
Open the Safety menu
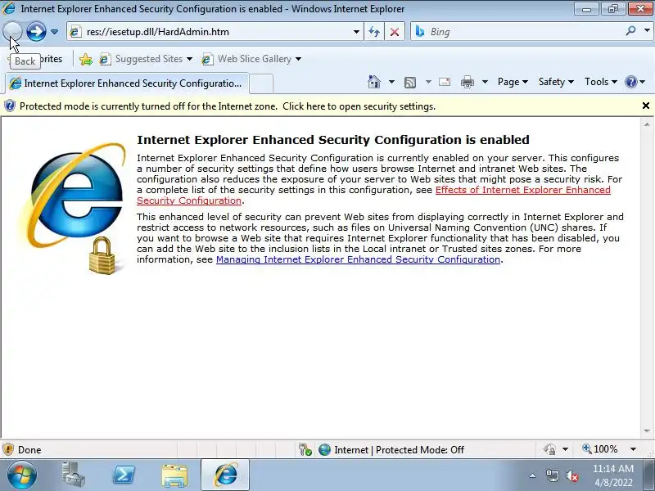(x=556, y=82)
